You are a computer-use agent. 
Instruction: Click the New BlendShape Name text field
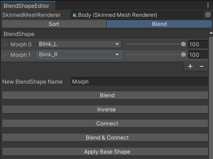pos(139,81)
